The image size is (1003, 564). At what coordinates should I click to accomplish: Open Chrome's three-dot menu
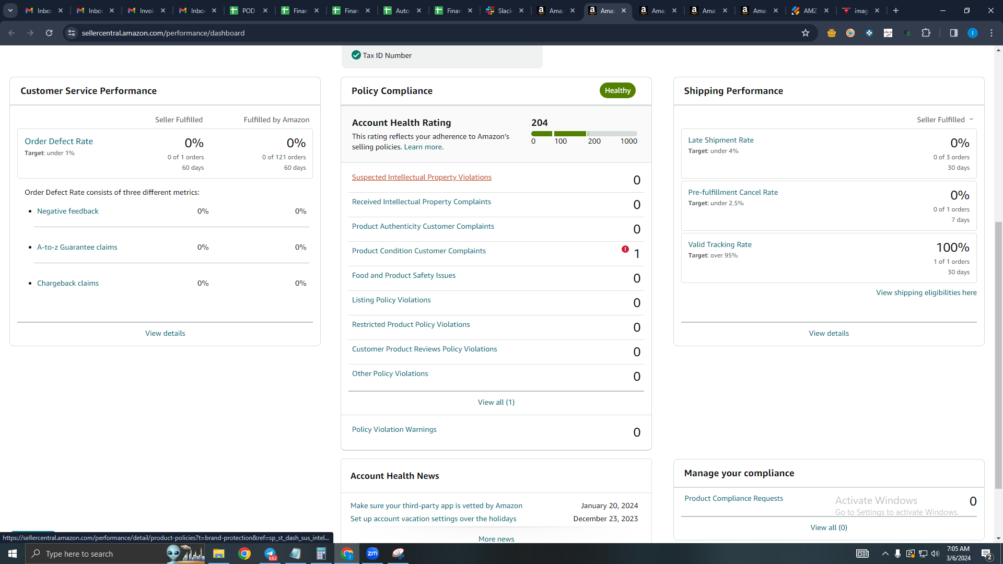click(992, 33)
